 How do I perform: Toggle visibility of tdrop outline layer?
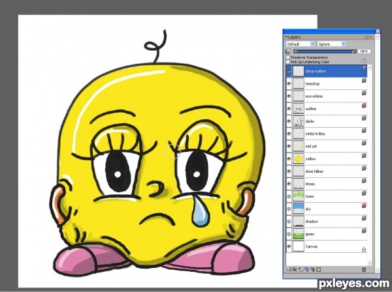289,71
